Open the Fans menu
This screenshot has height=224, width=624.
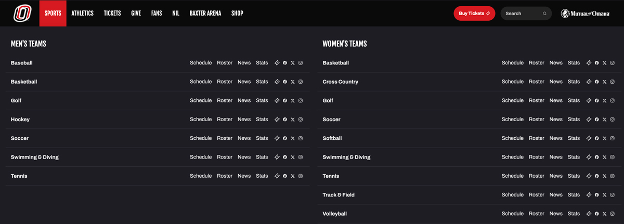pyautogui.click(x=157, y=13)
